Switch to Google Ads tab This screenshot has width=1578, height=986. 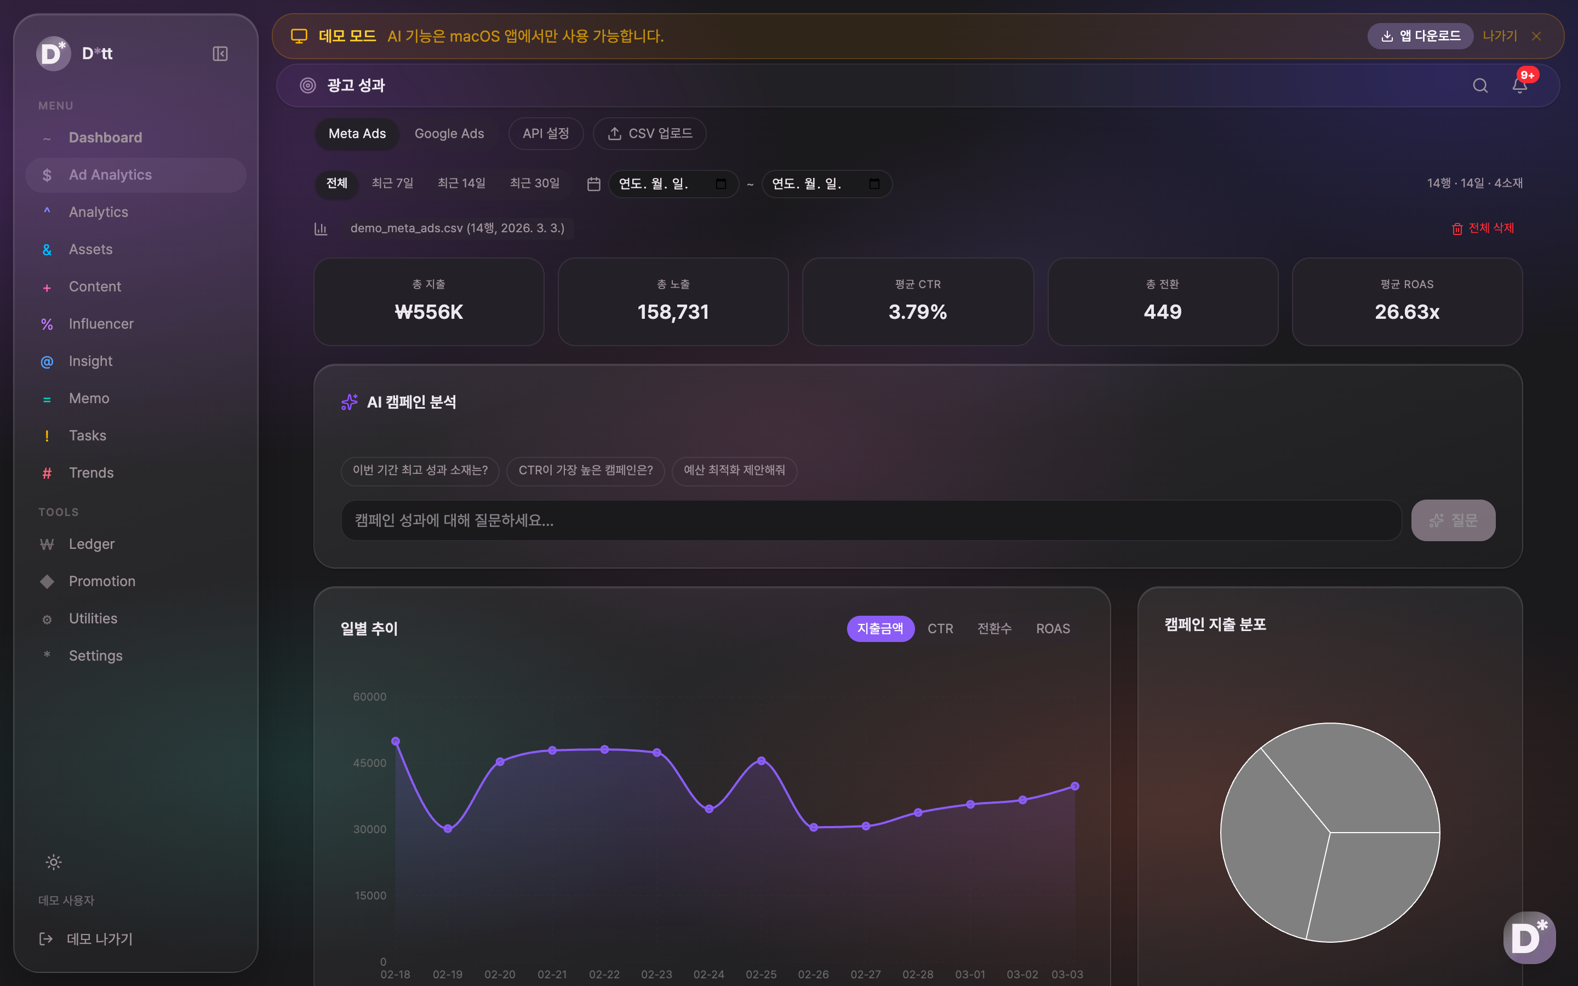pos(449,134)
